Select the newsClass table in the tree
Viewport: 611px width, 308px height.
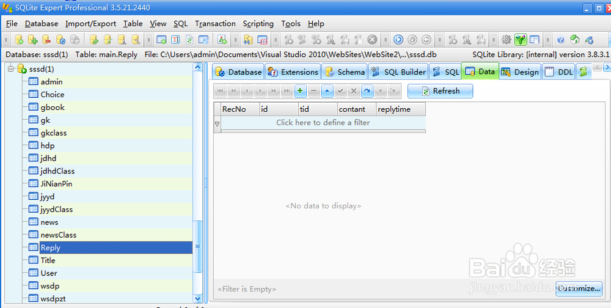click(x=59, y=235)
